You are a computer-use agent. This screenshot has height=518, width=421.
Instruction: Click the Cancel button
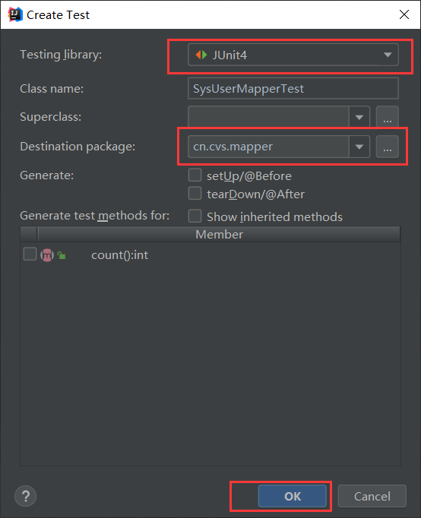[x=372, y=496]
